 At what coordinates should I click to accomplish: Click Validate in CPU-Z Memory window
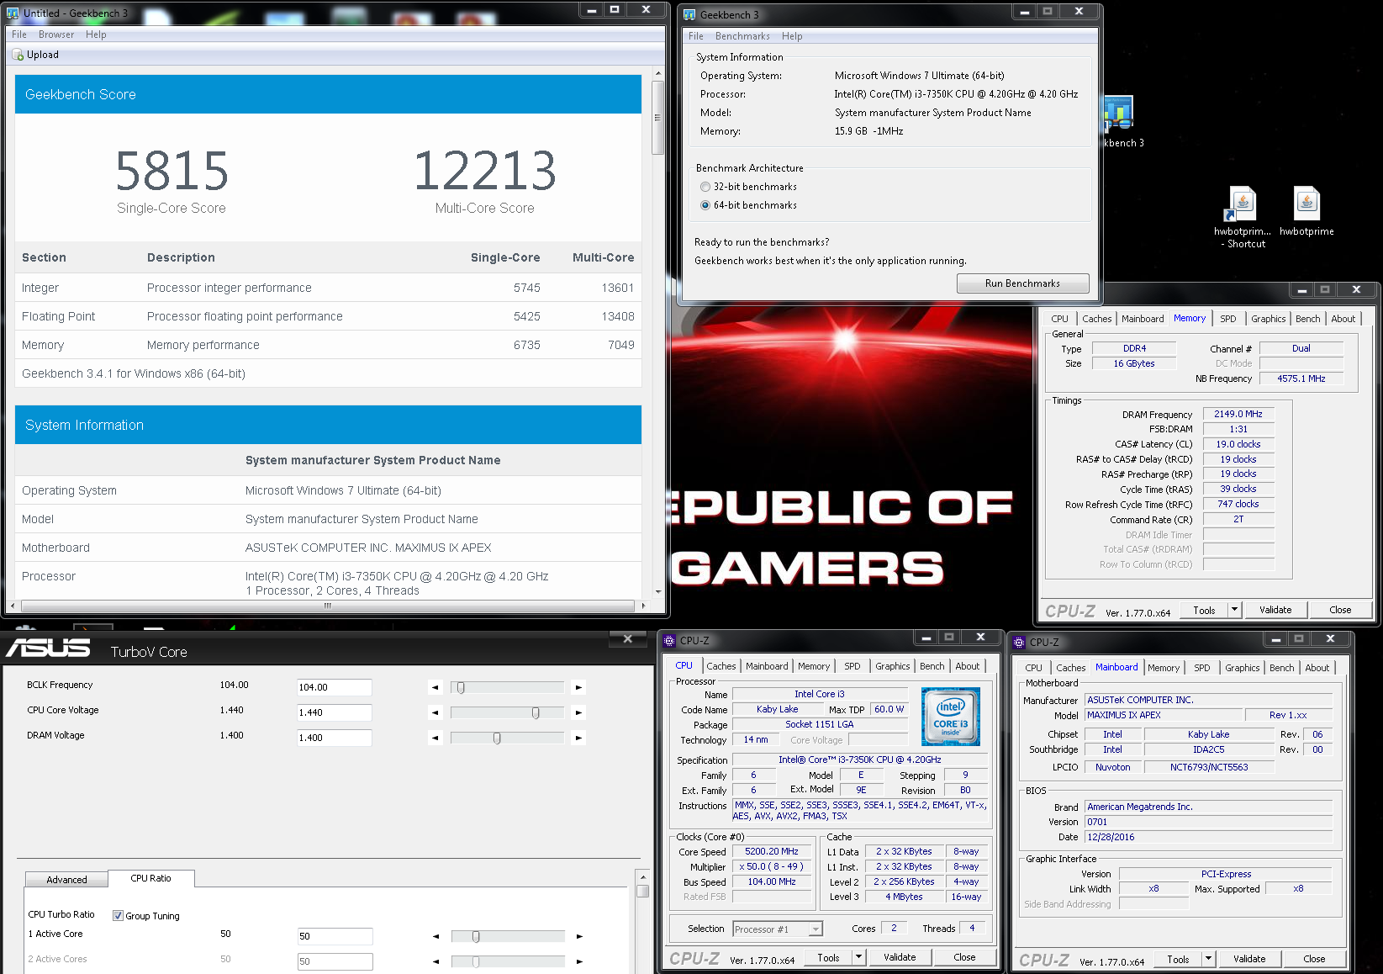coord(1275,610)
